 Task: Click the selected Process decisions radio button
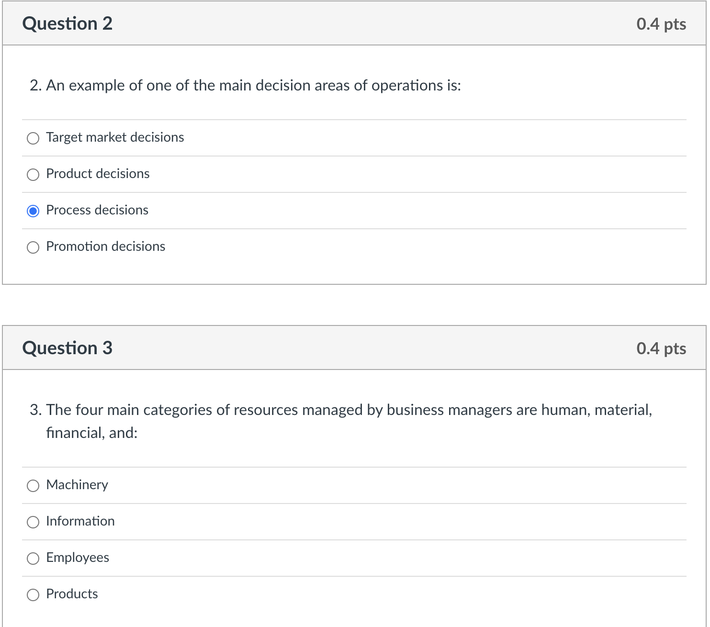click(33, 211)
